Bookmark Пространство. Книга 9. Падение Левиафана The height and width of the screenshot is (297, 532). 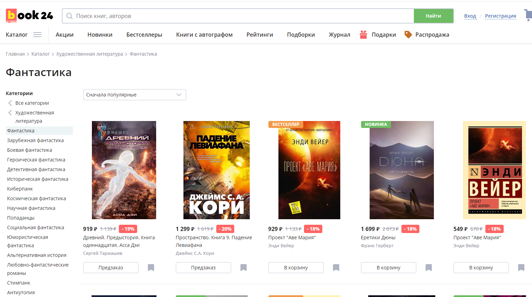[x=244, y=268]
